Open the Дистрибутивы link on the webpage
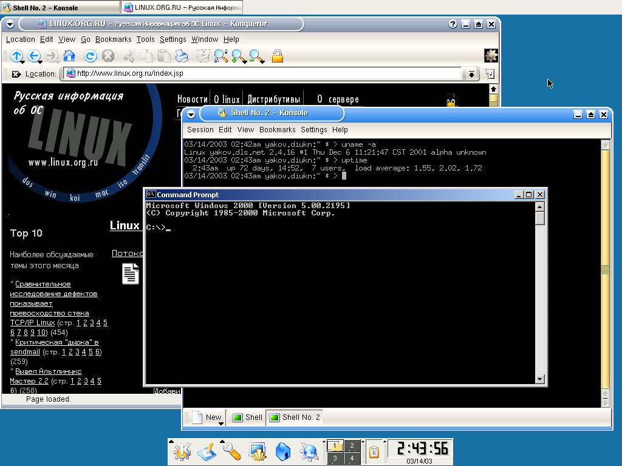The image size is (622, 466). [273, 99]
